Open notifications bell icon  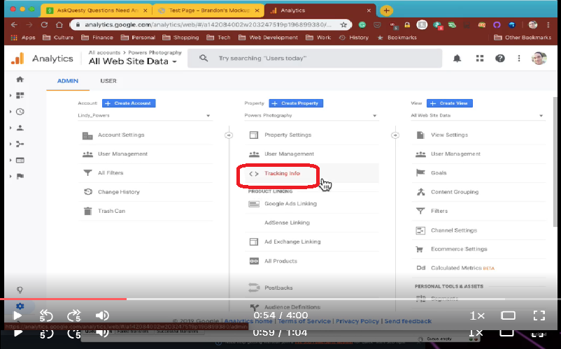[457, 58]
